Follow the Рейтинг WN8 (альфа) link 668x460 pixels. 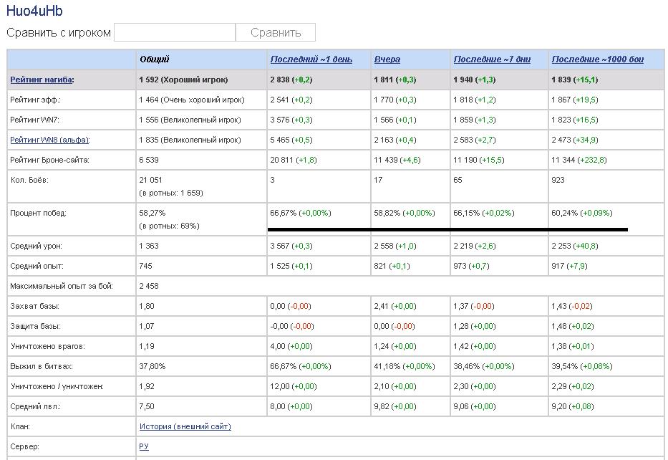[49, 140]
